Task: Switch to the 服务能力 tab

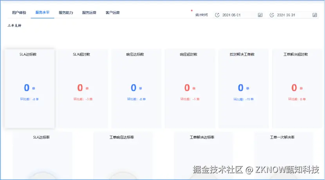Action: [66, 13]
